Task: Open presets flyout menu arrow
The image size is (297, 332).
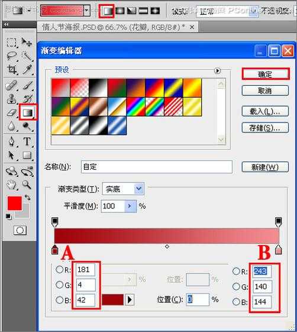Action: [217, 70]
